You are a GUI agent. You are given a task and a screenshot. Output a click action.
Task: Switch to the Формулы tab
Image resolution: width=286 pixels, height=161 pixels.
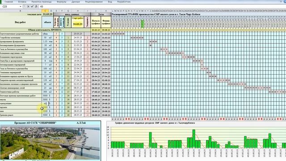coord(62,2)
